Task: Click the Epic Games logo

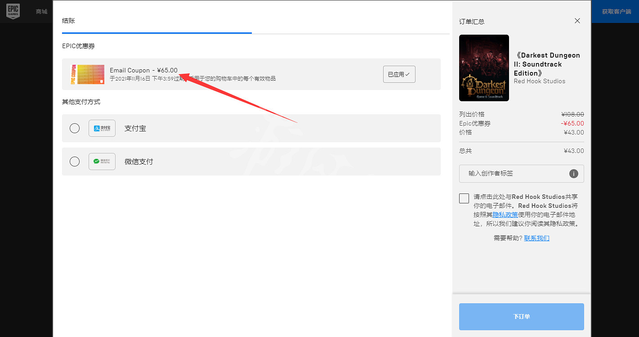Action: click(x=13, y=11)
